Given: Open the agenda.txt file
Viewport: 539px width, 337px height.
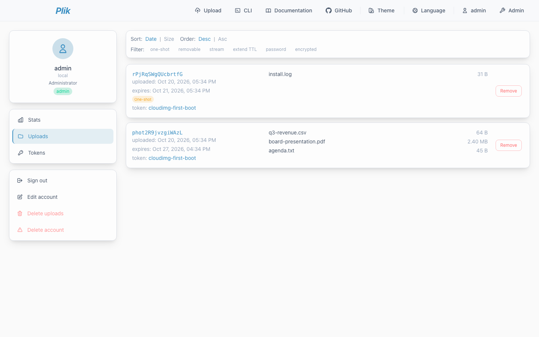Looking at the screenshot, I should click(x=281, y=151).
